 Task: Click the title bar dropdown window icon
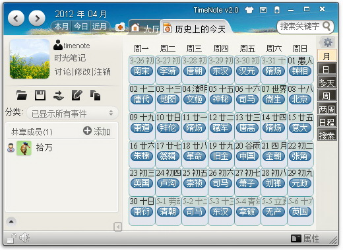263,10
